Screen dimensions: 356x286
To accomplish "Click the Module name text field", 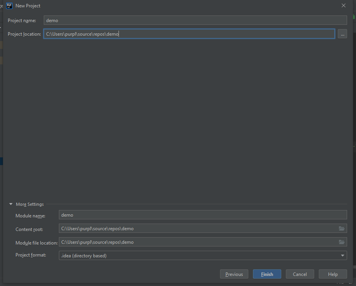I will click(x=203, y=215).
